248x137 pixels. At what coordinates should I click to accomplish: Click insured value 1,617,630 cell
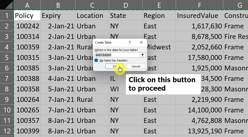click(x=199, y=26)
